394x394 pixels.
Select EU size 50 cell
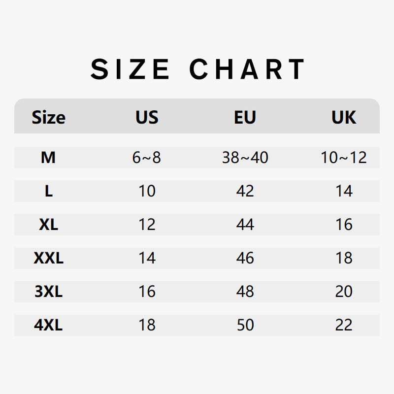point(245,325)
